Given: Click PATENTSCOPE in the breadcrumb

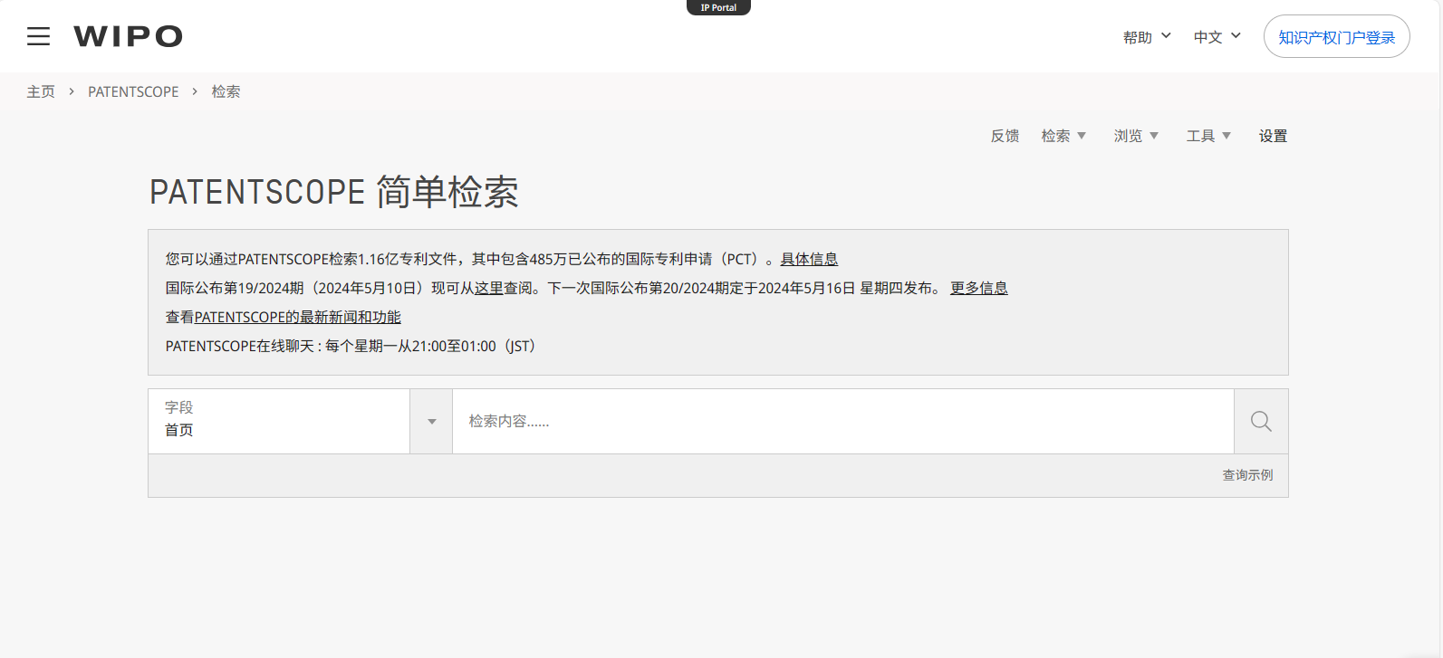Looking at the screenshot, I should click(133, 91).
